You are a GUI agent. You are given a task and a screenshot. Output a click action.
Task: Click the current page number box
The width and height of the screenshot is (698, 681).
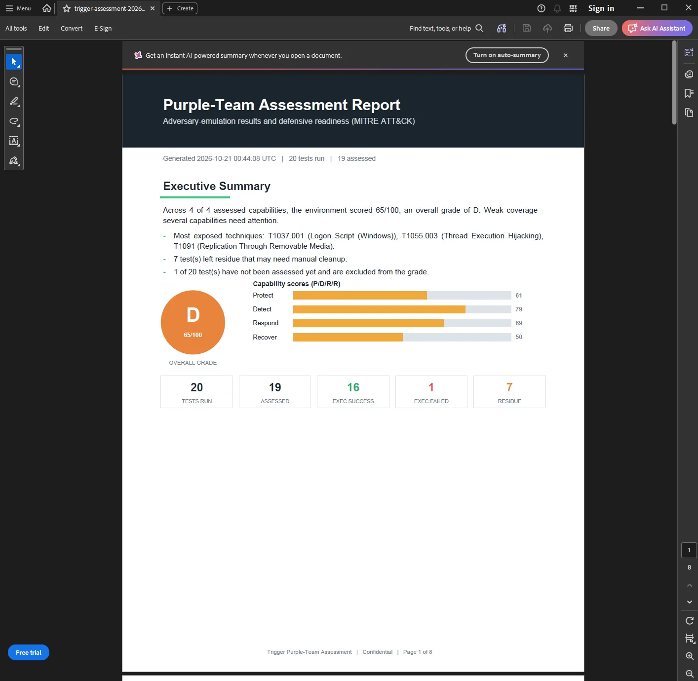(690, 550)
